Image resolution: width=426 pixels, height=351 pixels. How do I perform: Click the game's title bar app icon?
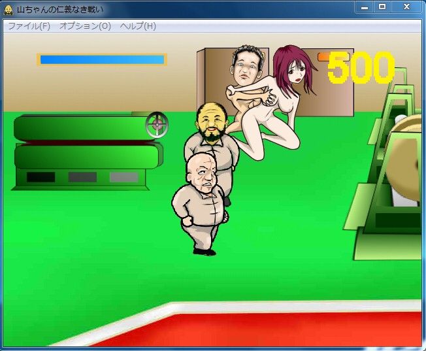point(8,10)
